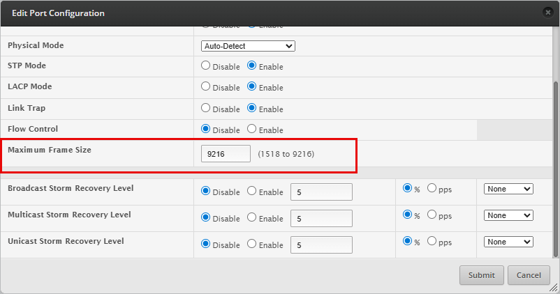This screenshot has width=560, height=294.
Task: Click Multicast Storm Recovery Level value field
Action: click(x=321, y=219)
